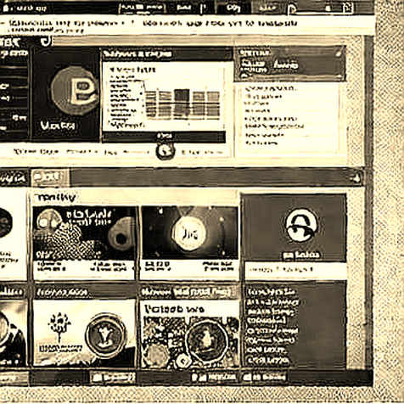Click the bar chart in the statistics panel
Screen dimensions: 404x404
tap(182, 104)
